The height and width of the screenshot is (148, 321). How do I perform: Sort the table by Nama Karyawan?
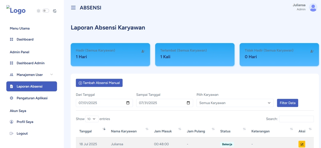129,131
